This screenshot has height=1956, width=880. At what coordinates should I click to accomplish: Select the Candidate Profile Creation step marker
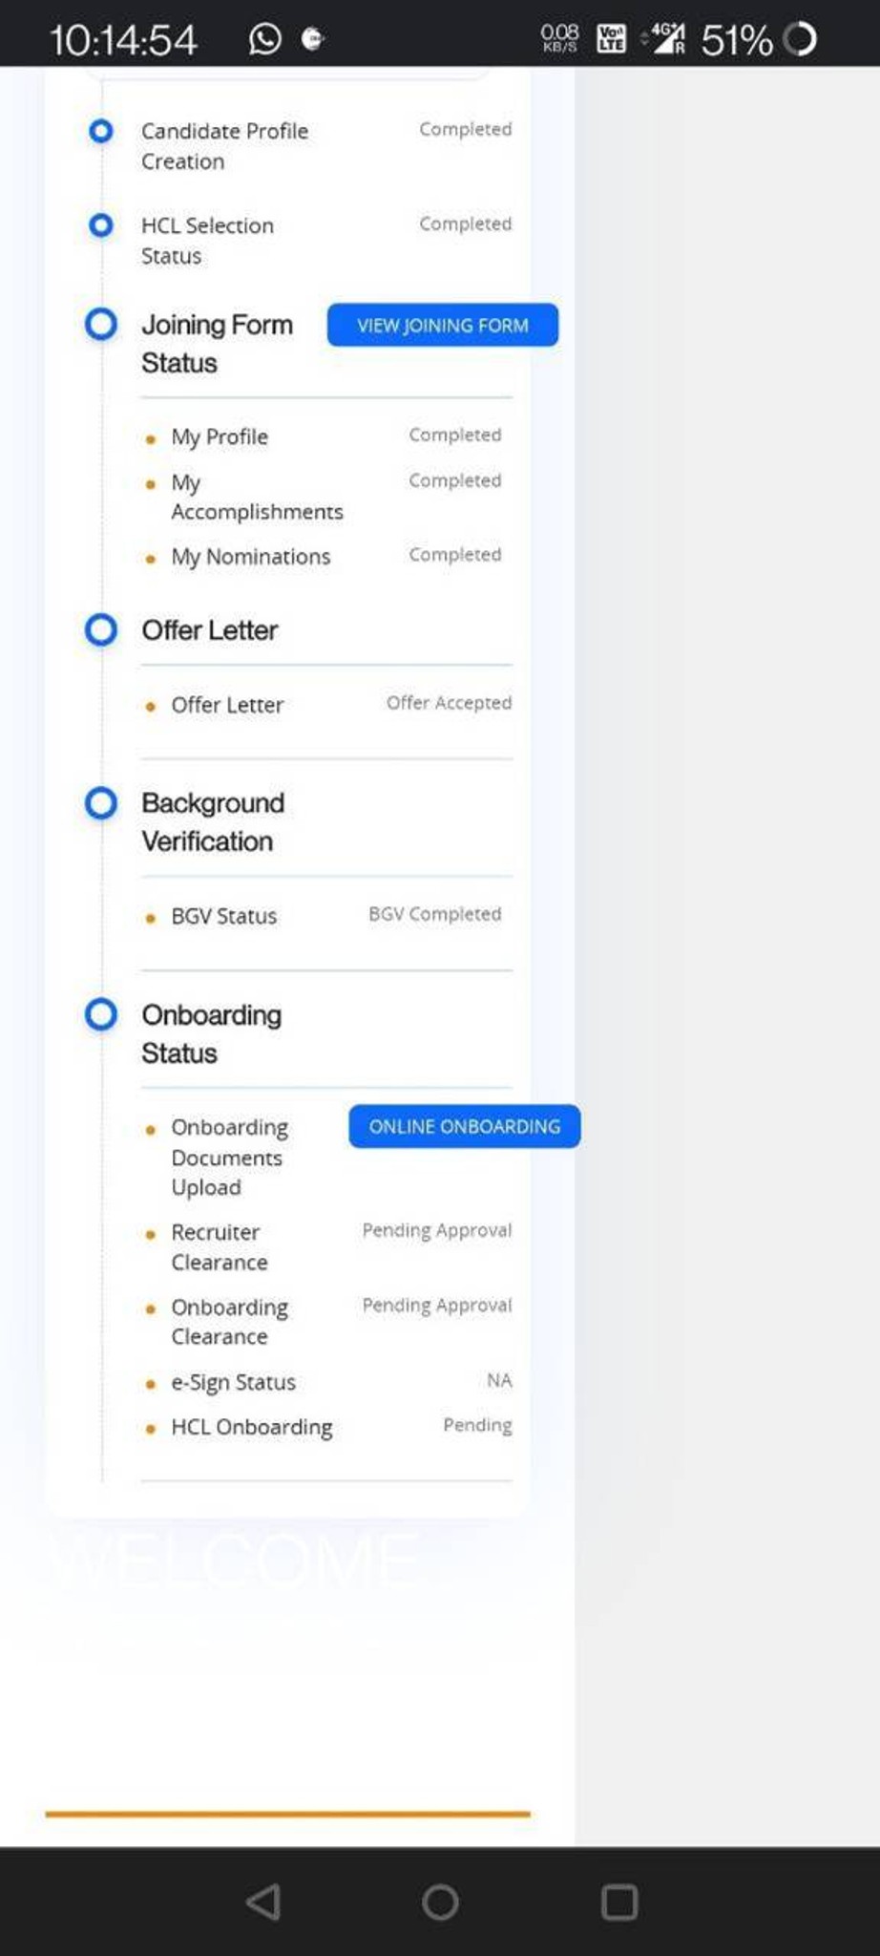tap(101, 131)
